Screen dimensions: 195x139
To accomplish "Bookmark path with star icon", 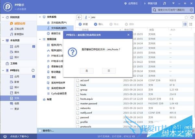I will [x=186, y=17].
